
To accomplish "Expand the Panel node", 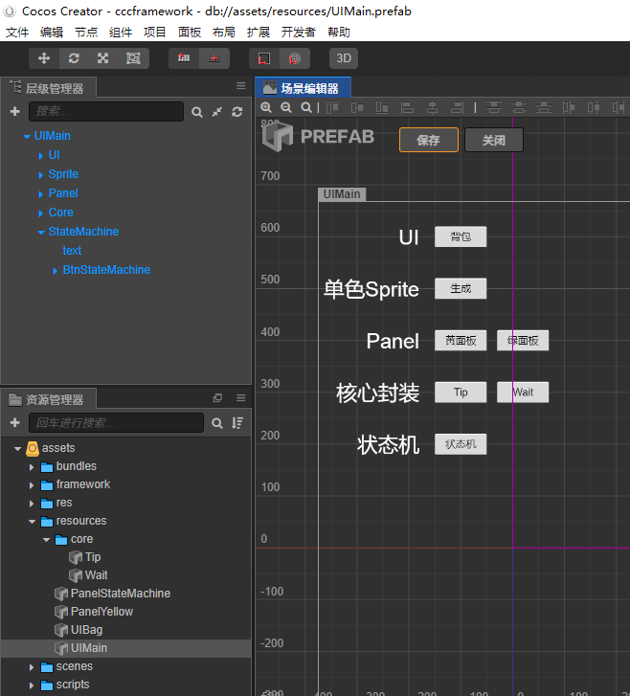I will coord(41,194).
